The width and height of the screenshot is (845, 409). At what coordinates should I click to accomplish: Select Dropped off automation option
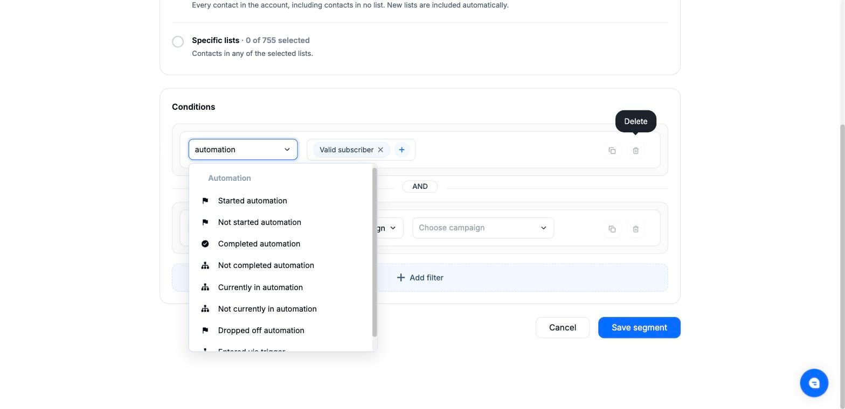click(x=280, y=330)
